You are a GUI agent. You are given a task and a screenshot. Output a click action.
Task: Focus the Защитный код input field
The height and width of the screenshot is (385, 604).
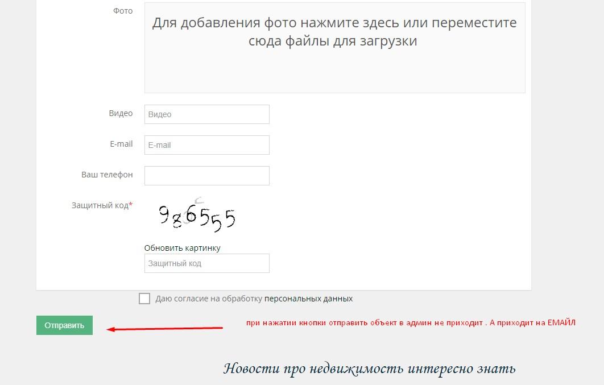point(207,263)
